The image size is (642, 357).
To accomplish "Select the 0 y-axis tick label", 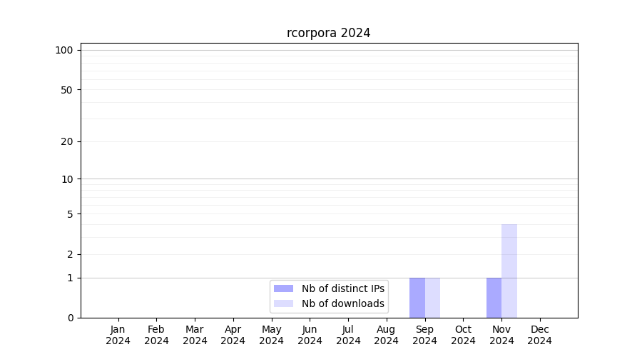I will pyautogui.click(x=70, y=318).
